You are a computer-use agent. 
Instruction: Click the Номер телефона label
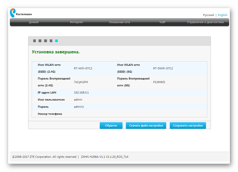point(50,114)
